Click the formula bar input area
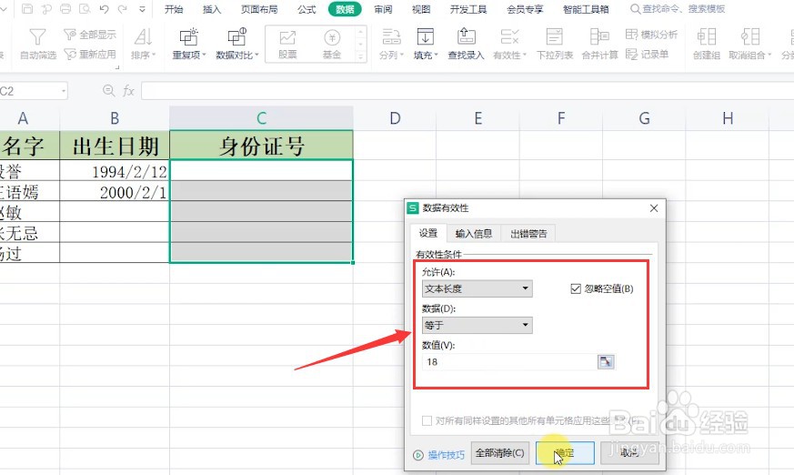 466,91
